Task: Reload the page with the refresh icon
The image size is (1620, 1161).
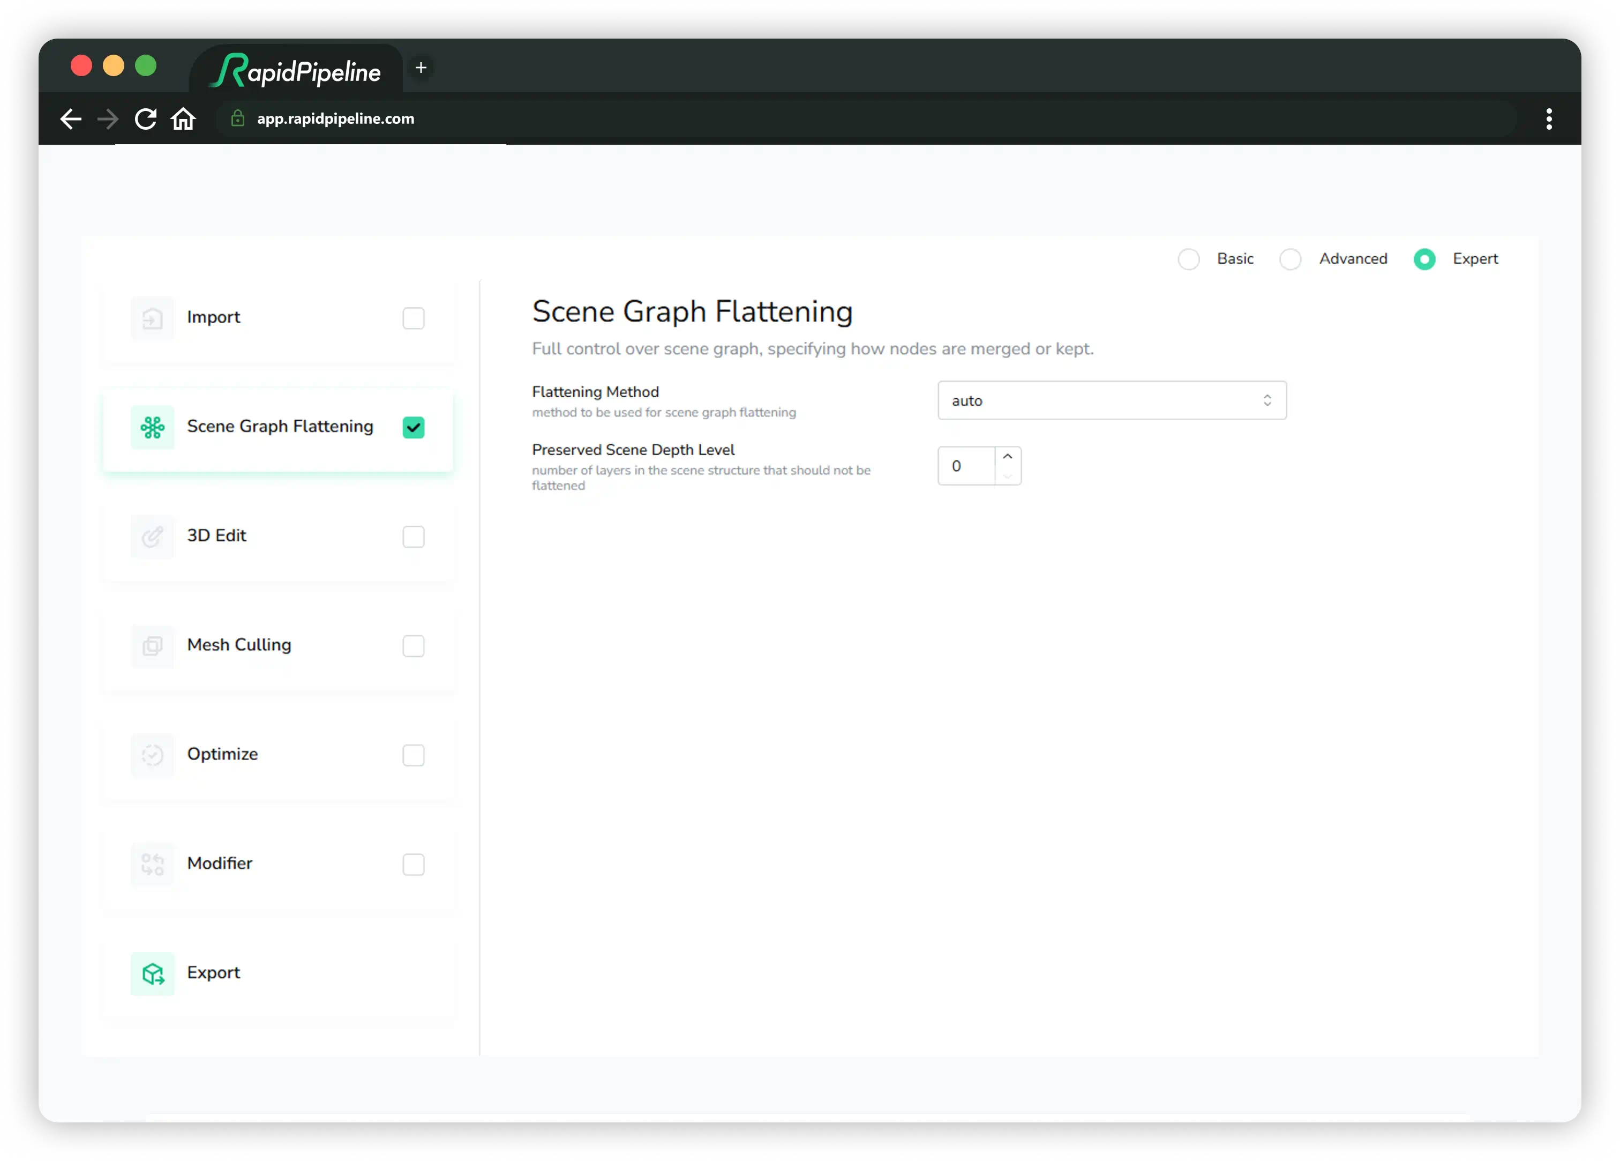Action: click(146, 118)
